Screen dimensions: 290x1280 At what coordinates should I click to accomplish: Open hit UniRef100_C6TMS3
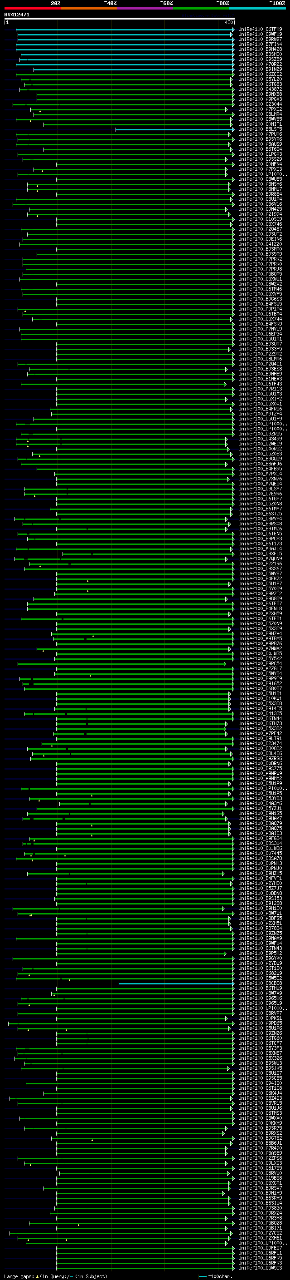260,1113
